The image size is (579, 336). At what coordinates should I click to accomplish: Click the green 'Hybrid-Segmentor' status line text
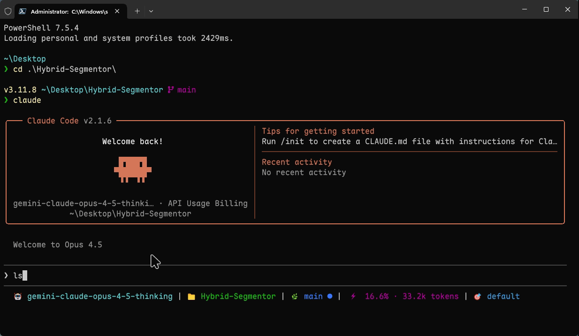(238, 296)
